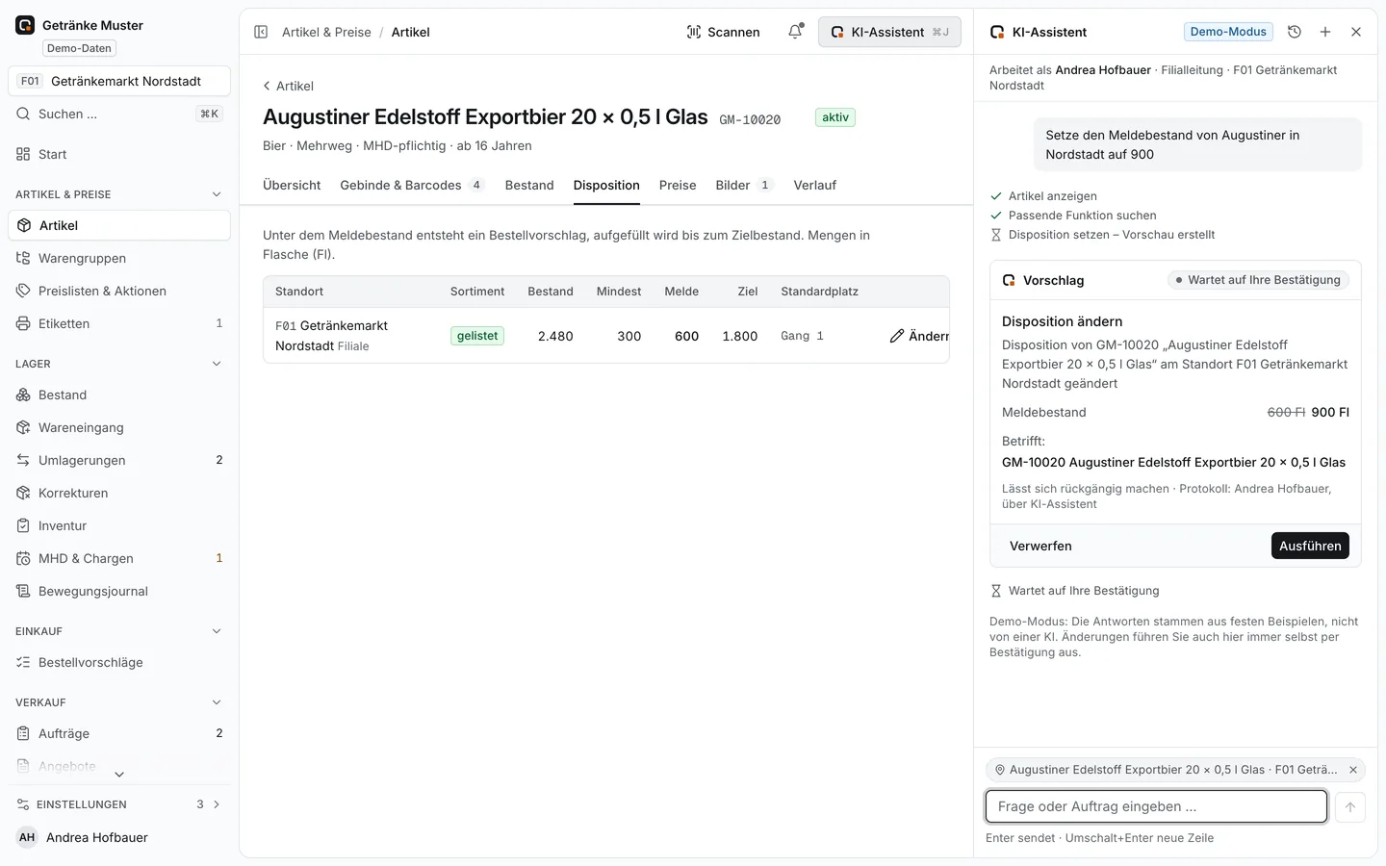Image resolution: width=1386 pixels, height=866 pixels.
Task: Open Artikel in sidebar
Action: click(x=119, y=225)
